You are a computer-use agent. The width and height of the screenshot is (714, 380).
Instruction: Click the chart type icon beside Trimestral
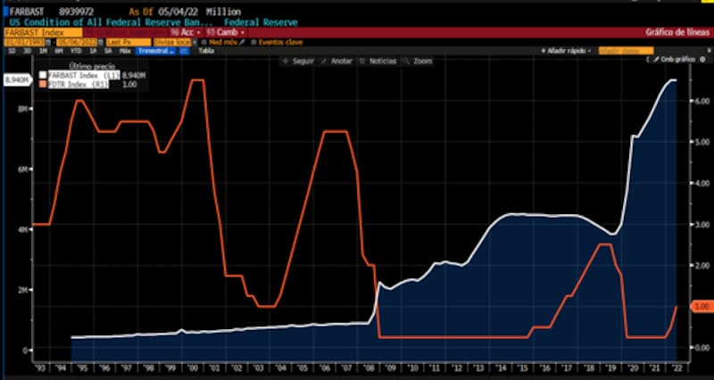coord(184,52)
